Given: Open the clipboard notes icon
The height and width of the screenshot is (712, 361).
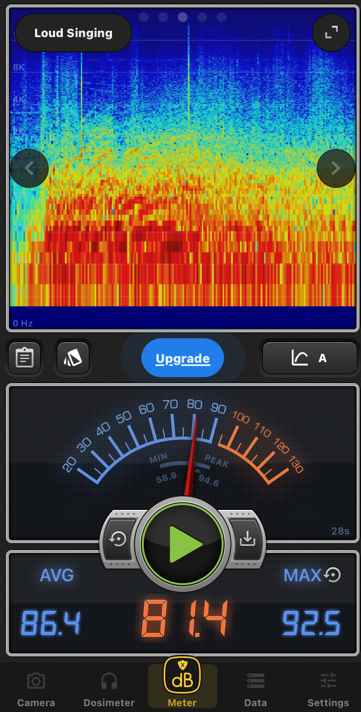Looking at the screenshot, I should pos(24,358).
